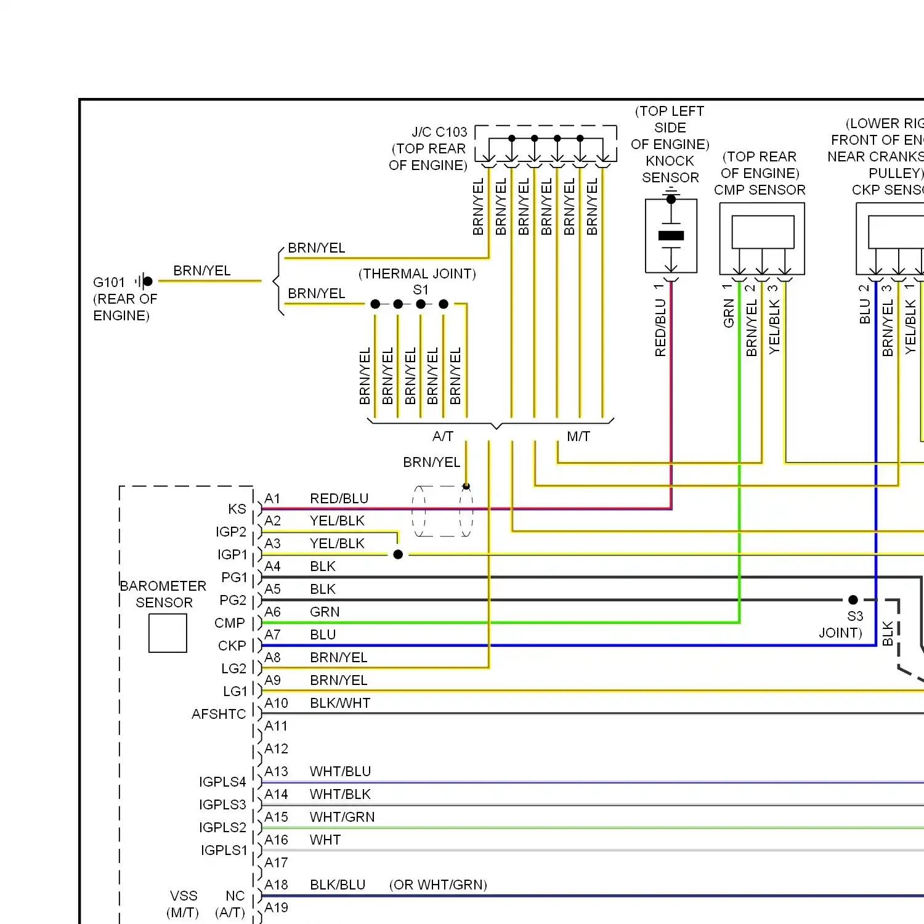Viewport: 924px width, 924px height.
Task: Click the A/T label under the bracket
Action: click(443, 437)
